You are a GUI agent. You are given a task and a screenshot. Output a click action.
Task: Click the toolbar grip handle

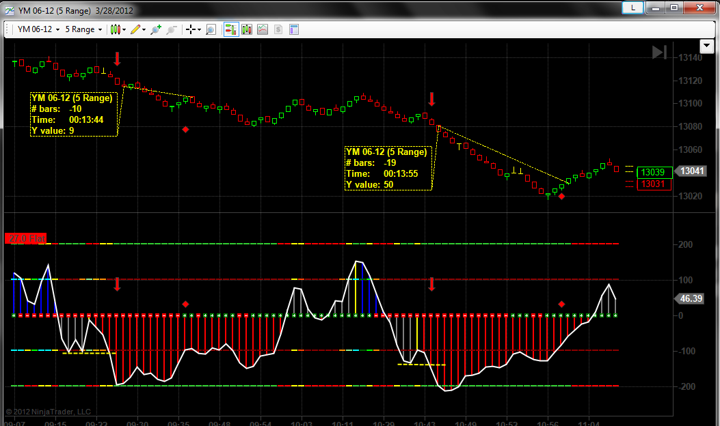coord(8,29)
